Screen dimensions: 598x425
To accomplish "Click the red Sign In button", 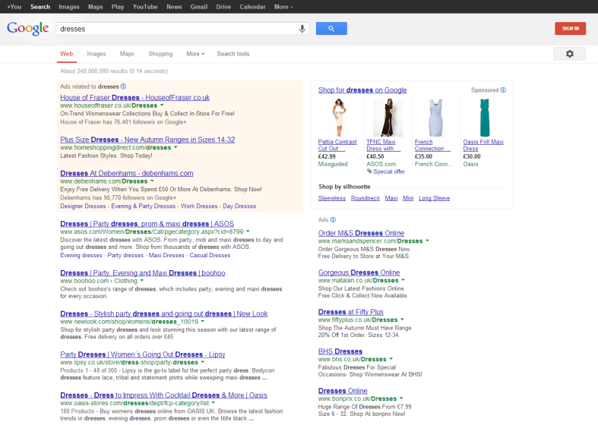I will pyautogui.click(x=570, y=29).
